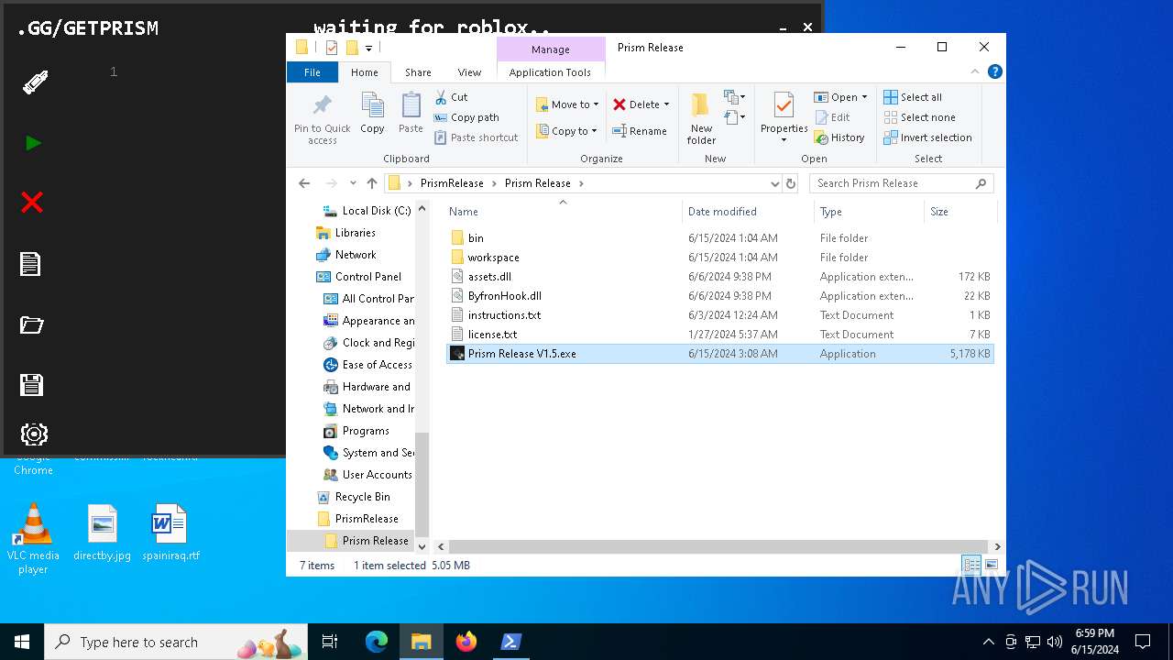
Task: Open the Move to dropdown
Action: (567, 104)
